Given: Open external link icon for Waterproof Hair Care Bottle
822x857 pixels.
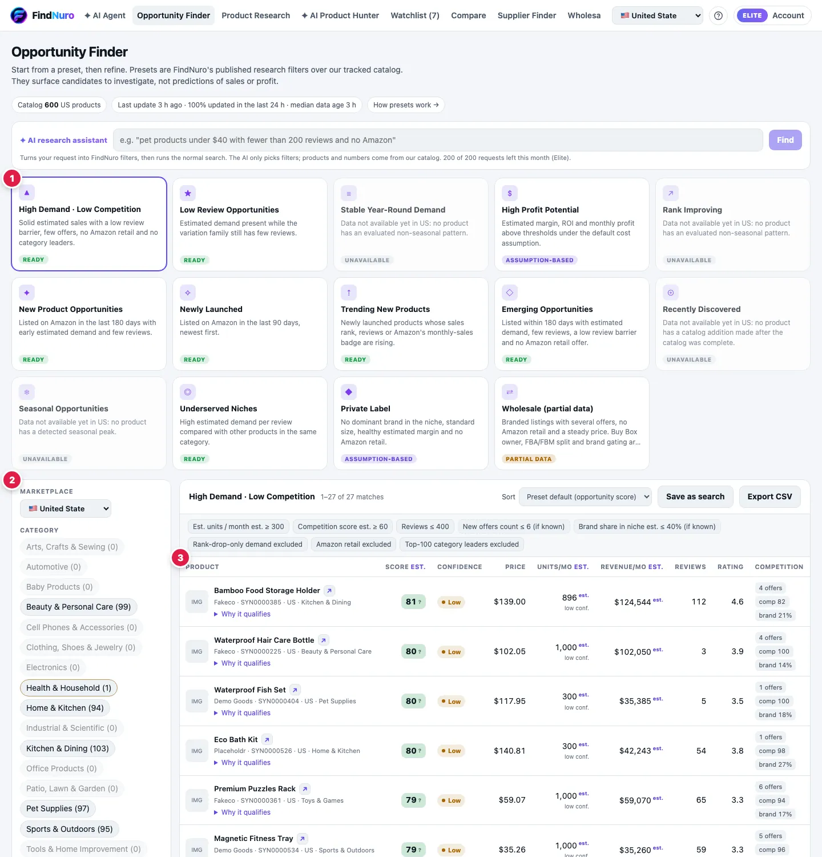Looking at the screenshot, I should click(324, 640).
